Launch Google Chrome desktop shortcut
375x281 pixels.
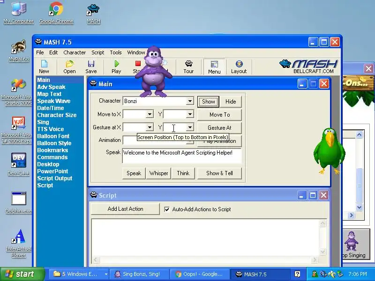[x=56, y=13]
